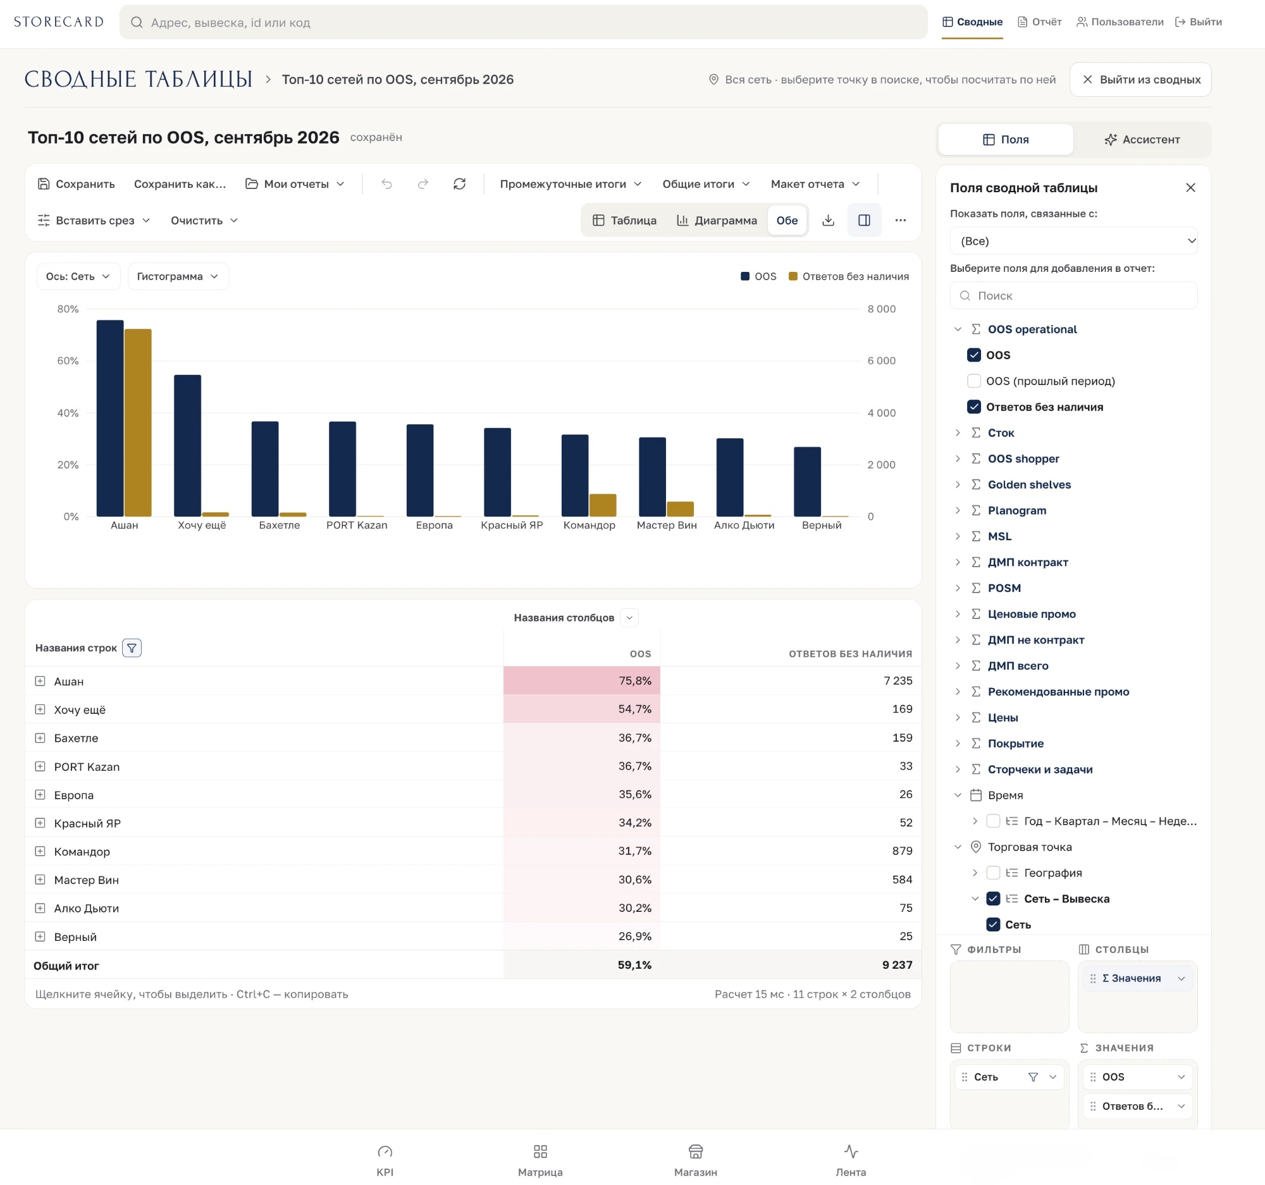Enable OOS (прошлый период) checkbox
1265x1185 pixels.
973,381
